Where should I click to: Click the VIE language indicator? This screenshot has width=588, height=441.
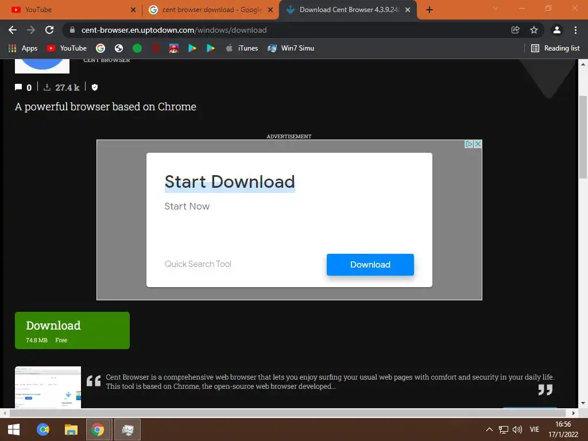point(535,430)
